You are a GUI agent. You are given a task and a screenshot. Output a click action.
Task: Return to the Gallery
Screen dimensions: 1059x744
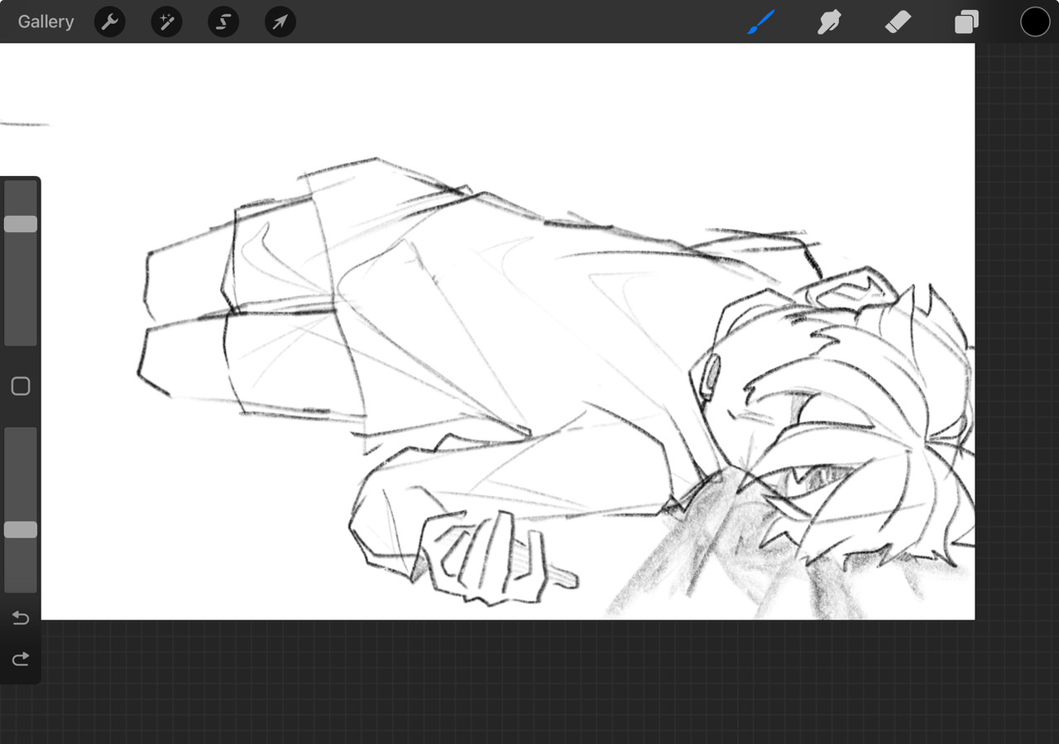coord(46,21)
